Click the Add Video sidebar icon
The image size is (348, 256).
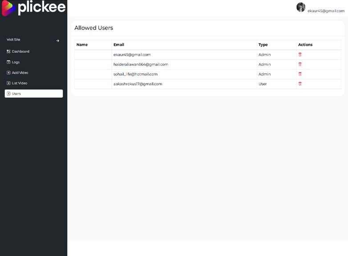tap(8, 72)
